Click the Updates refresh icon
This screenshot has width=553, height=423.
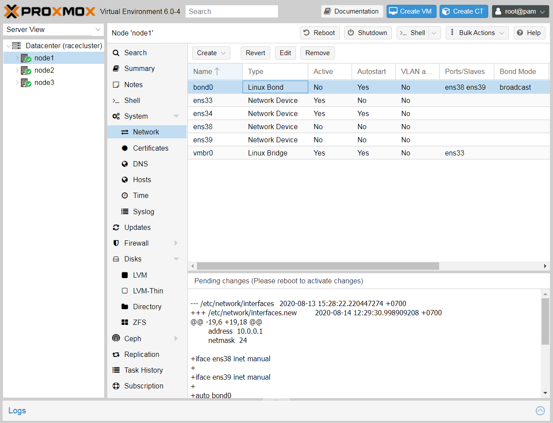tap(116, 227)
